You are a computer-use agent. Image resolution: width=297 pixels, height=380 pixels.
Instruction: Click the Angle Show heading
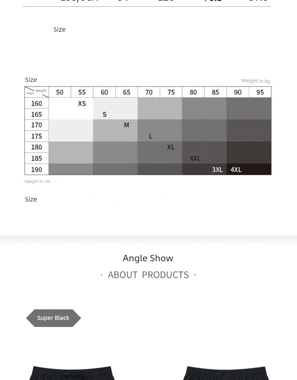coord(148,258)
